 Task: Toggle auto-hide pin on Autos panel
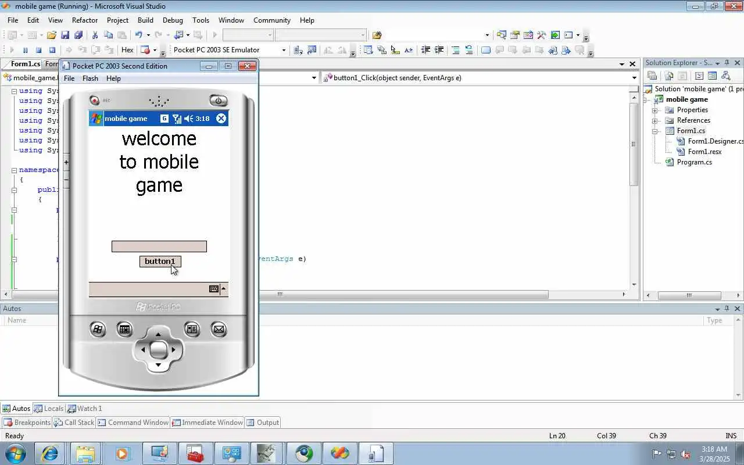(727, 309)
